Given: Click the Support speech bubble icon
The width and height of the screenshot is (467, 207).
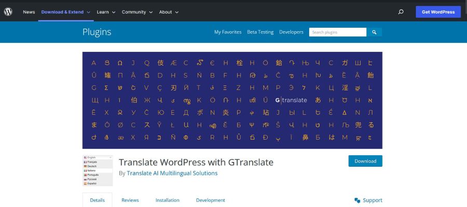Looking at the screenshot, I should (358, 200).
